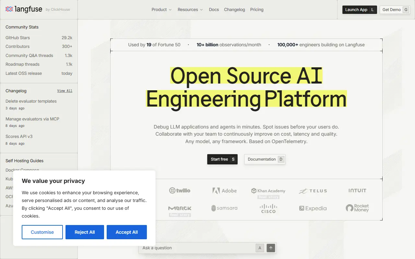This screenshot has width=415, height=259.
Task: Open the Manage evaluators via MCP entry
Action: tap(32, 119)
